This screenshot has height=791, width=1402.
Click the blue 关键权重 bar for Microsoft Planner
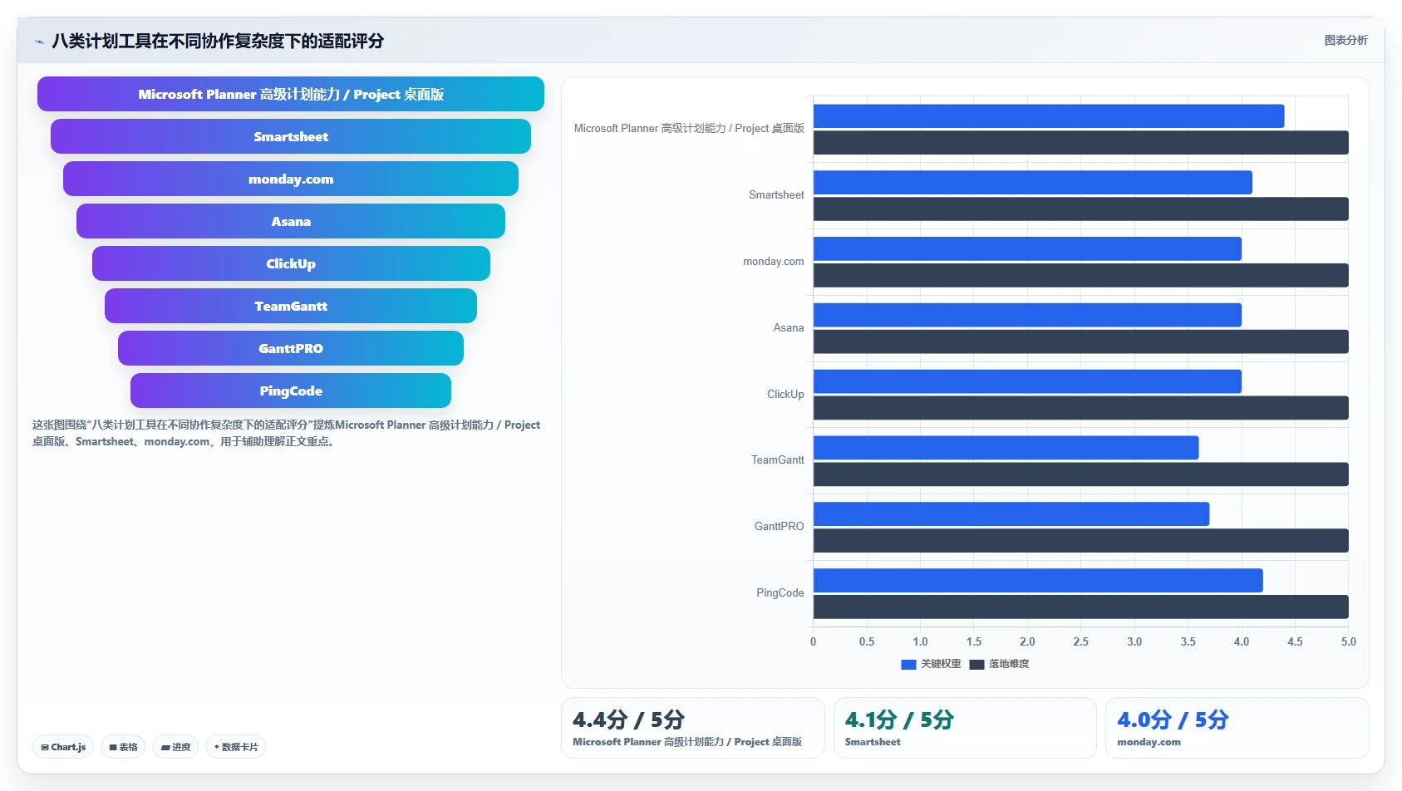[x=1049, y=116]
